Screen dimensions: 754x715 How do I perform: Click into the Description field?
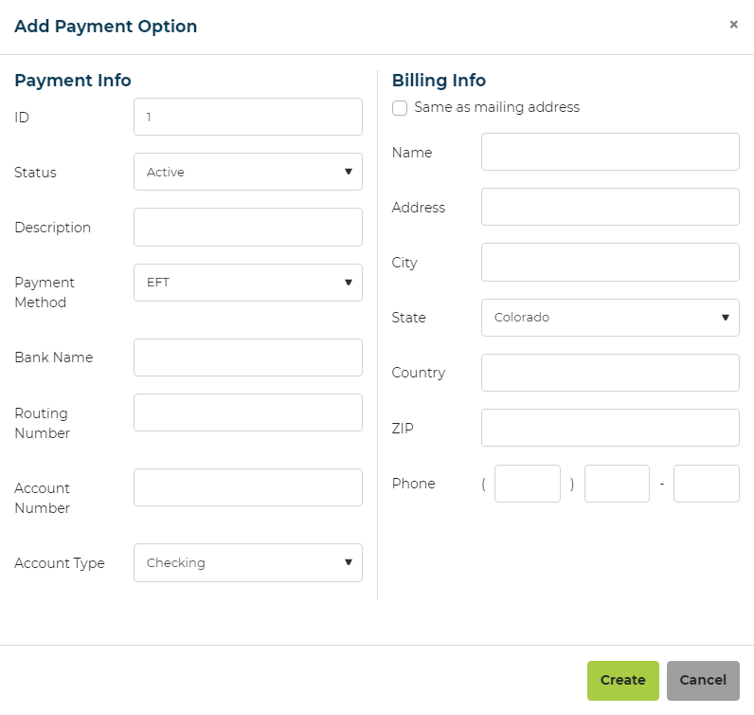click(248, 228)
